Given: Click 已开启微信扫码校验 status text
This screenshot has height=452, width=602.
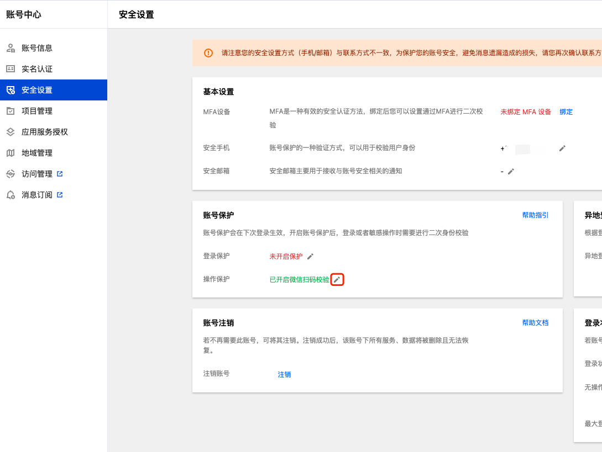Looking at the screenshot, I should click(300, 279).
